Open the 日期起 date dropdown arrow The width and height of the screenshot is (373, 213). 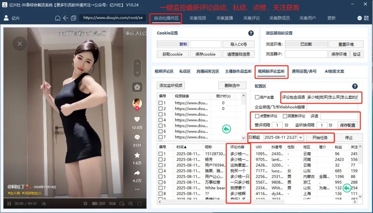pos(301,137)
